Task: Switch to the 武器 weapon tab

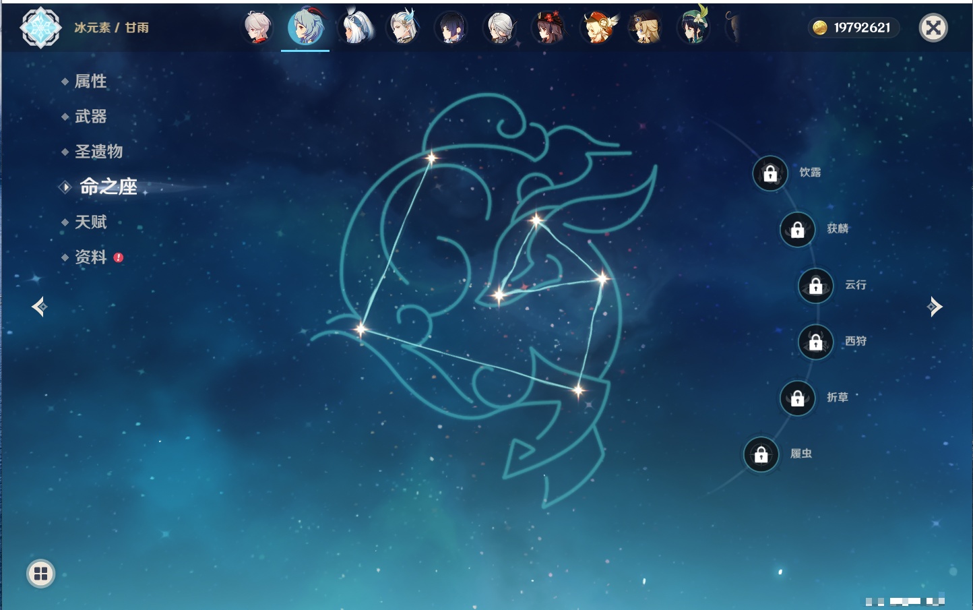Action: [90, 117]
